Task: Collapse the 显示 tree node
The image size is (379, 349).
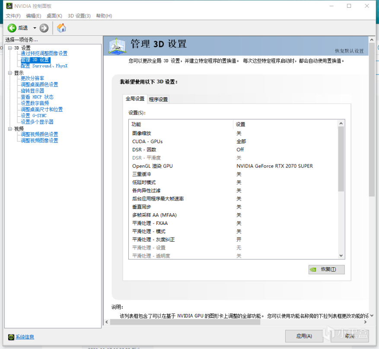Action: [10, 73]
